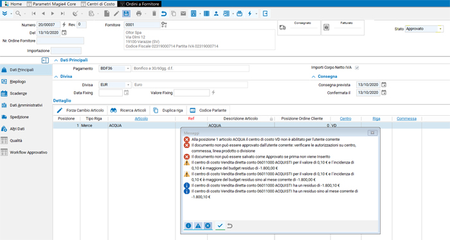This screenshot has width=450, height=240.
Task: Go to the first record arrow
Action: click(x=33, y=14)
